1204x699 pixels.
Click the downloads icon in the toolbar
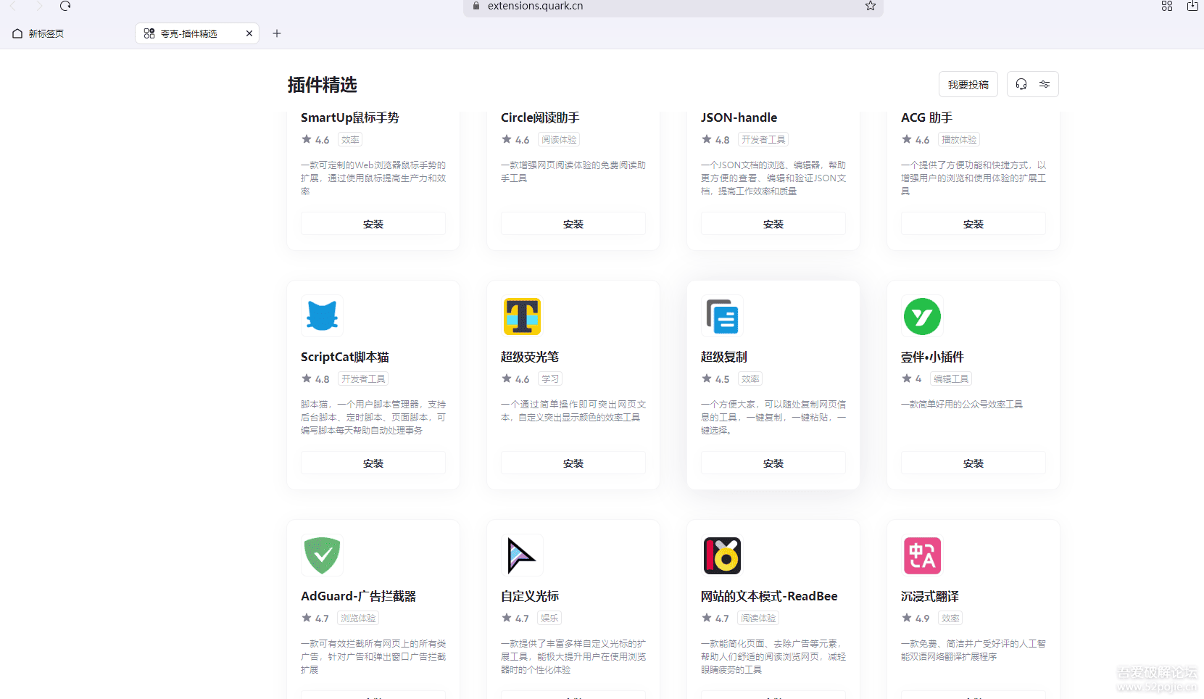coord(1192,7)
